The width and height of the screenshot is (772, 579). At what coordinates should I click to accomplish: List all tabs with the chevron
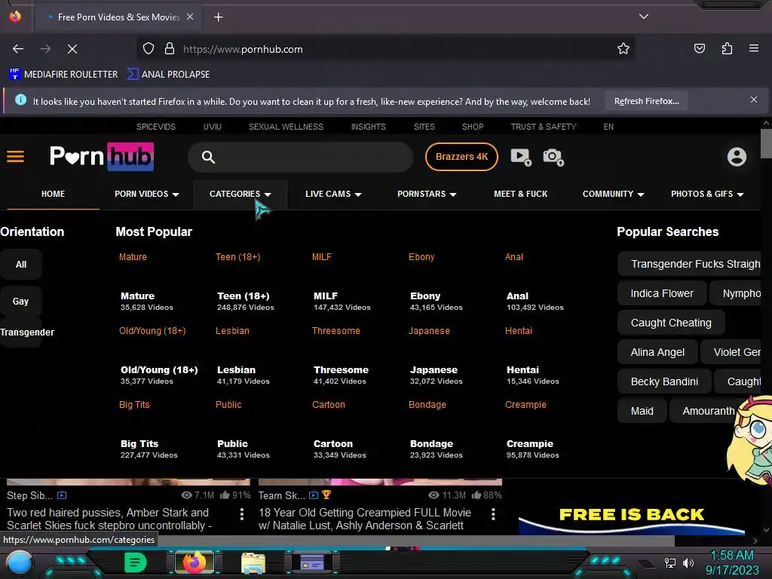(644, 17)
